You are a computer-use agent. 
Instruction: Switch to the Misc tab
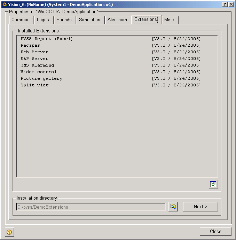[169, 20]
